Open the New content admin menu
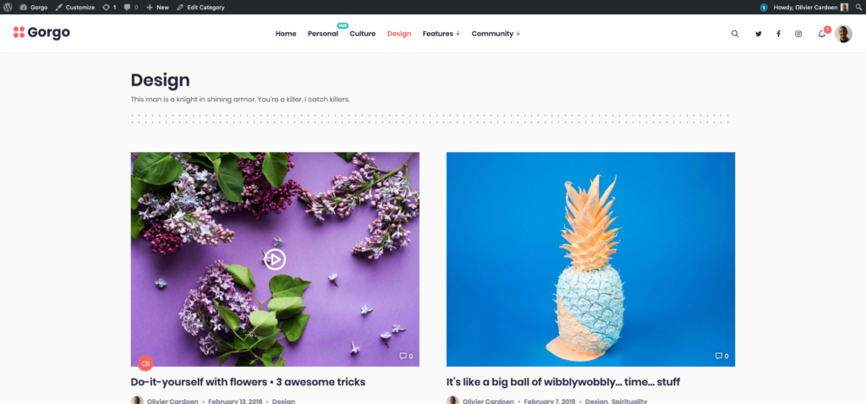Screen dimensions: 866x404 157,7
